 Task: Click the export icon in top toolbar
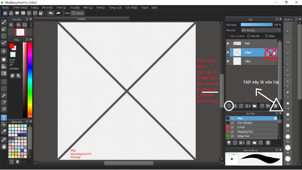coord(11,13)
